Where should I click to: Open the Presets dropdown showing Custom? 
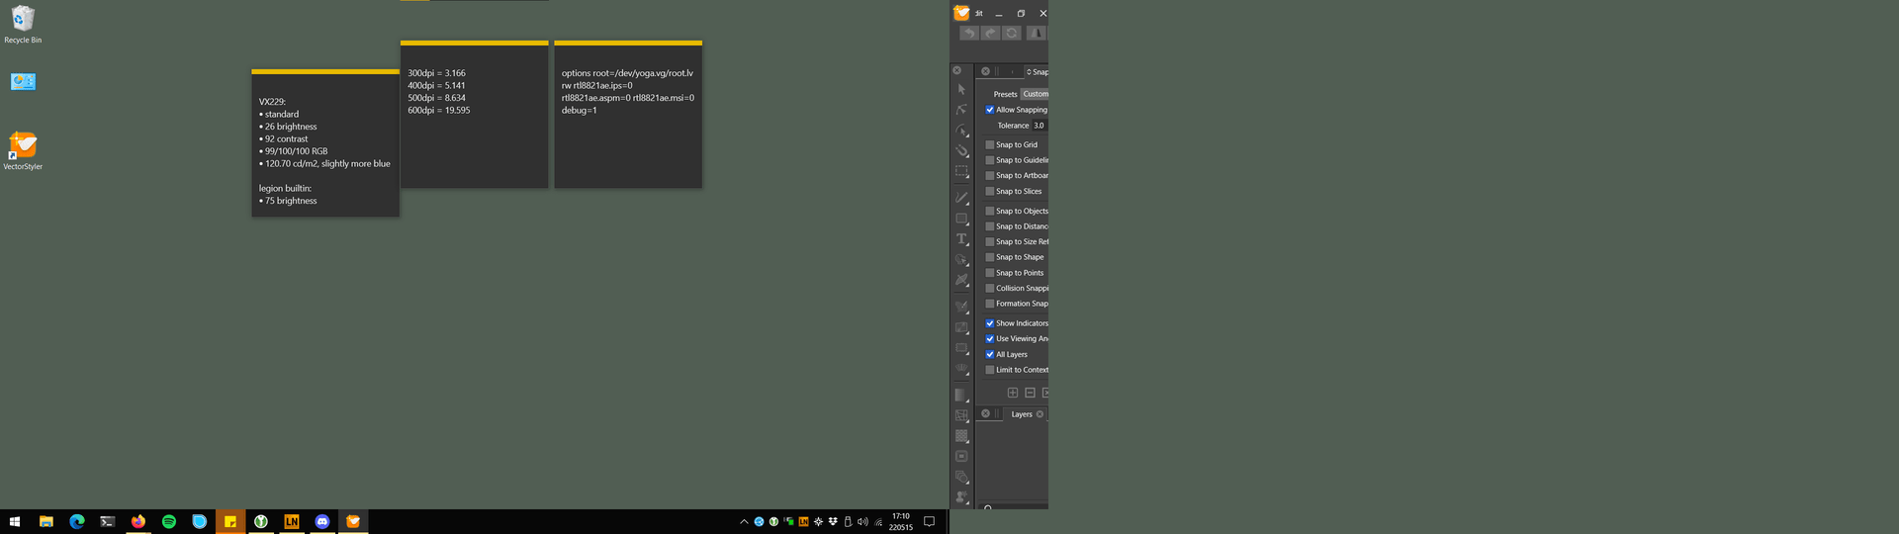click(1035, 94)
